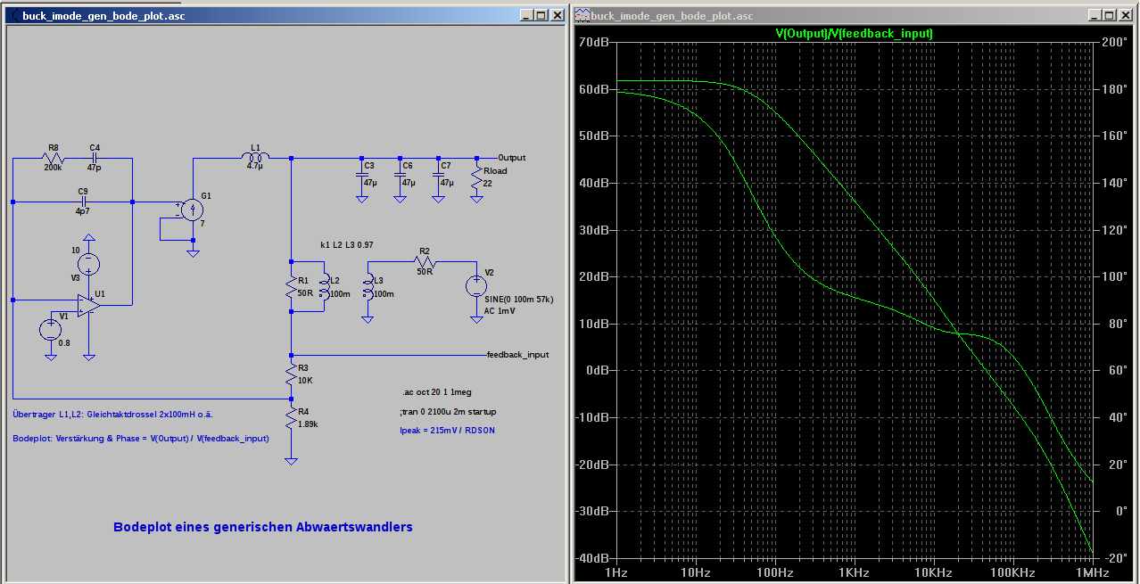Click the 1KHz frequency axis label
This screenshot has height=584, width=1140.
pos(855,572)
